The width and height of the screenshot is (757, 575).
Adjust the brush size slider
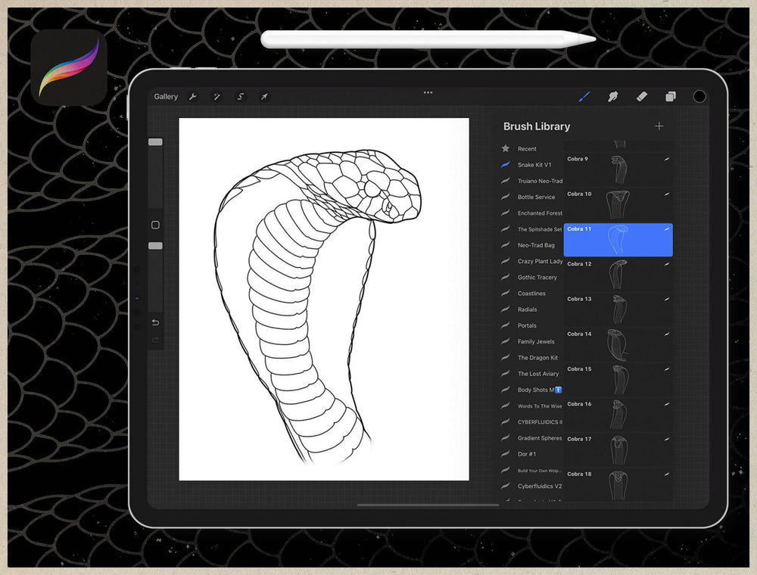coord(155,141)
